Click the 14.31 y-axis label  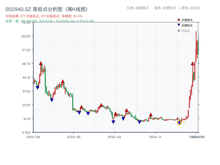click(27, 119)
